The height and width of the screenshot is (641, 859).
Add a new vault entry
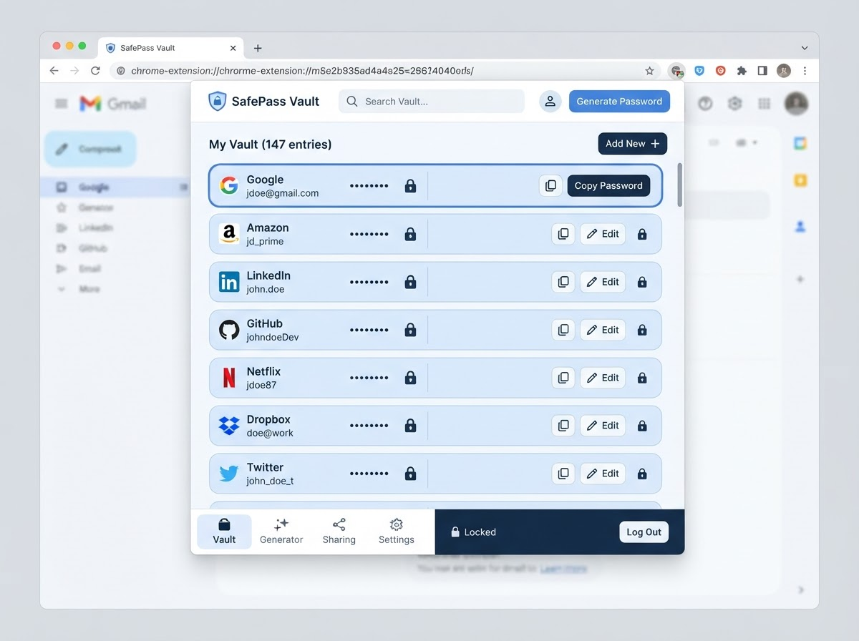click(633, 144)
